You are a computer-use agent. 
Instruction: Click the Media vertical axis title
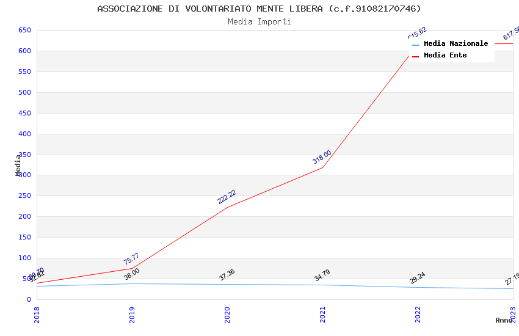[18, 165]
